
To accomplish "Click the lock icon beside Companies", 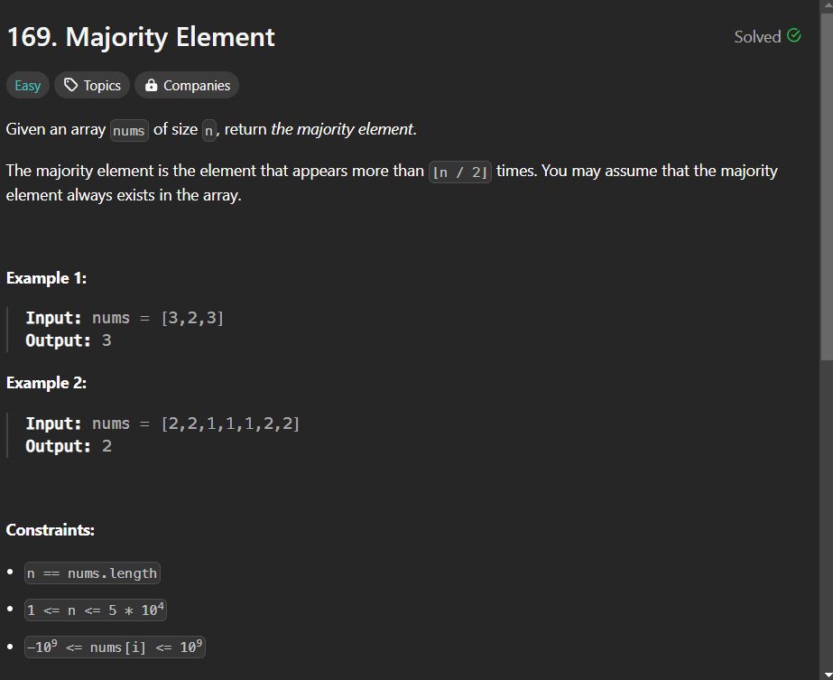I will click(x=151, y=85).
